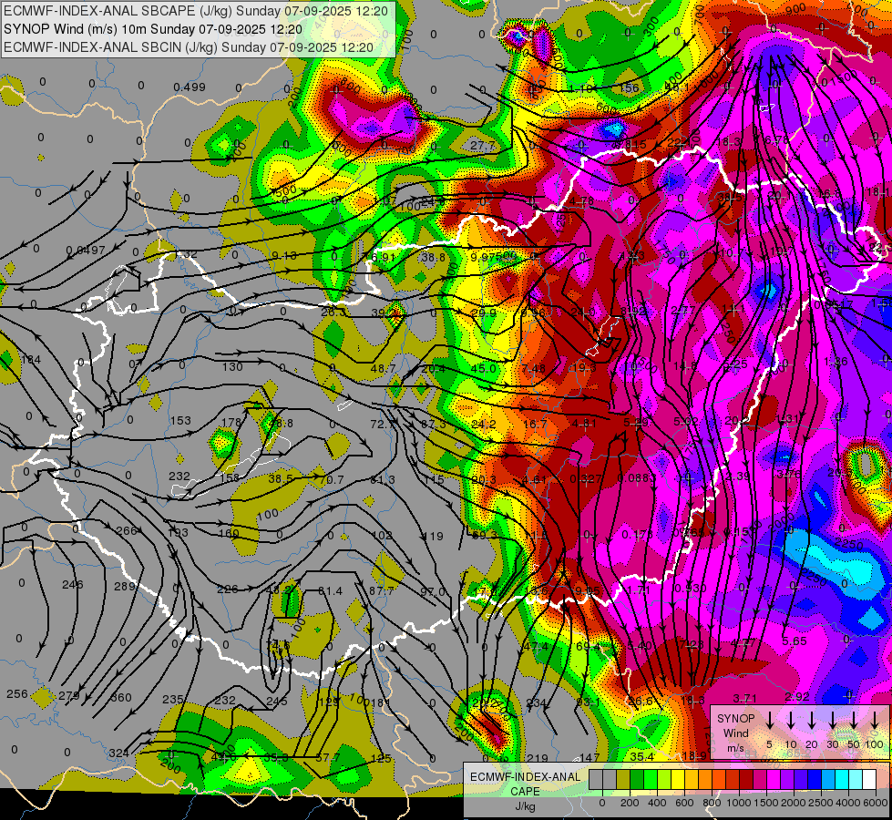
Task: Click the 45.0 value on the map
Action: click(484, 369)
